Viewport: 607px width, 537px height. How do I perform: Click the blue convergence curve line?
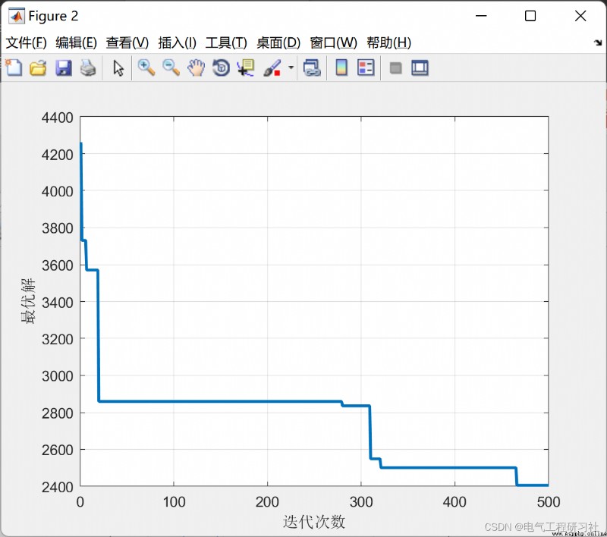coord(221,401)
